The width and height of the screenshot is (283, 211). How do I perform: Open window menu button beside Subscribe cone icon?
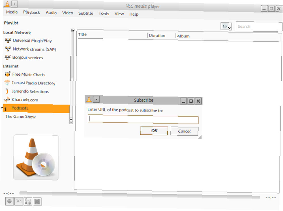click(96, 99)
